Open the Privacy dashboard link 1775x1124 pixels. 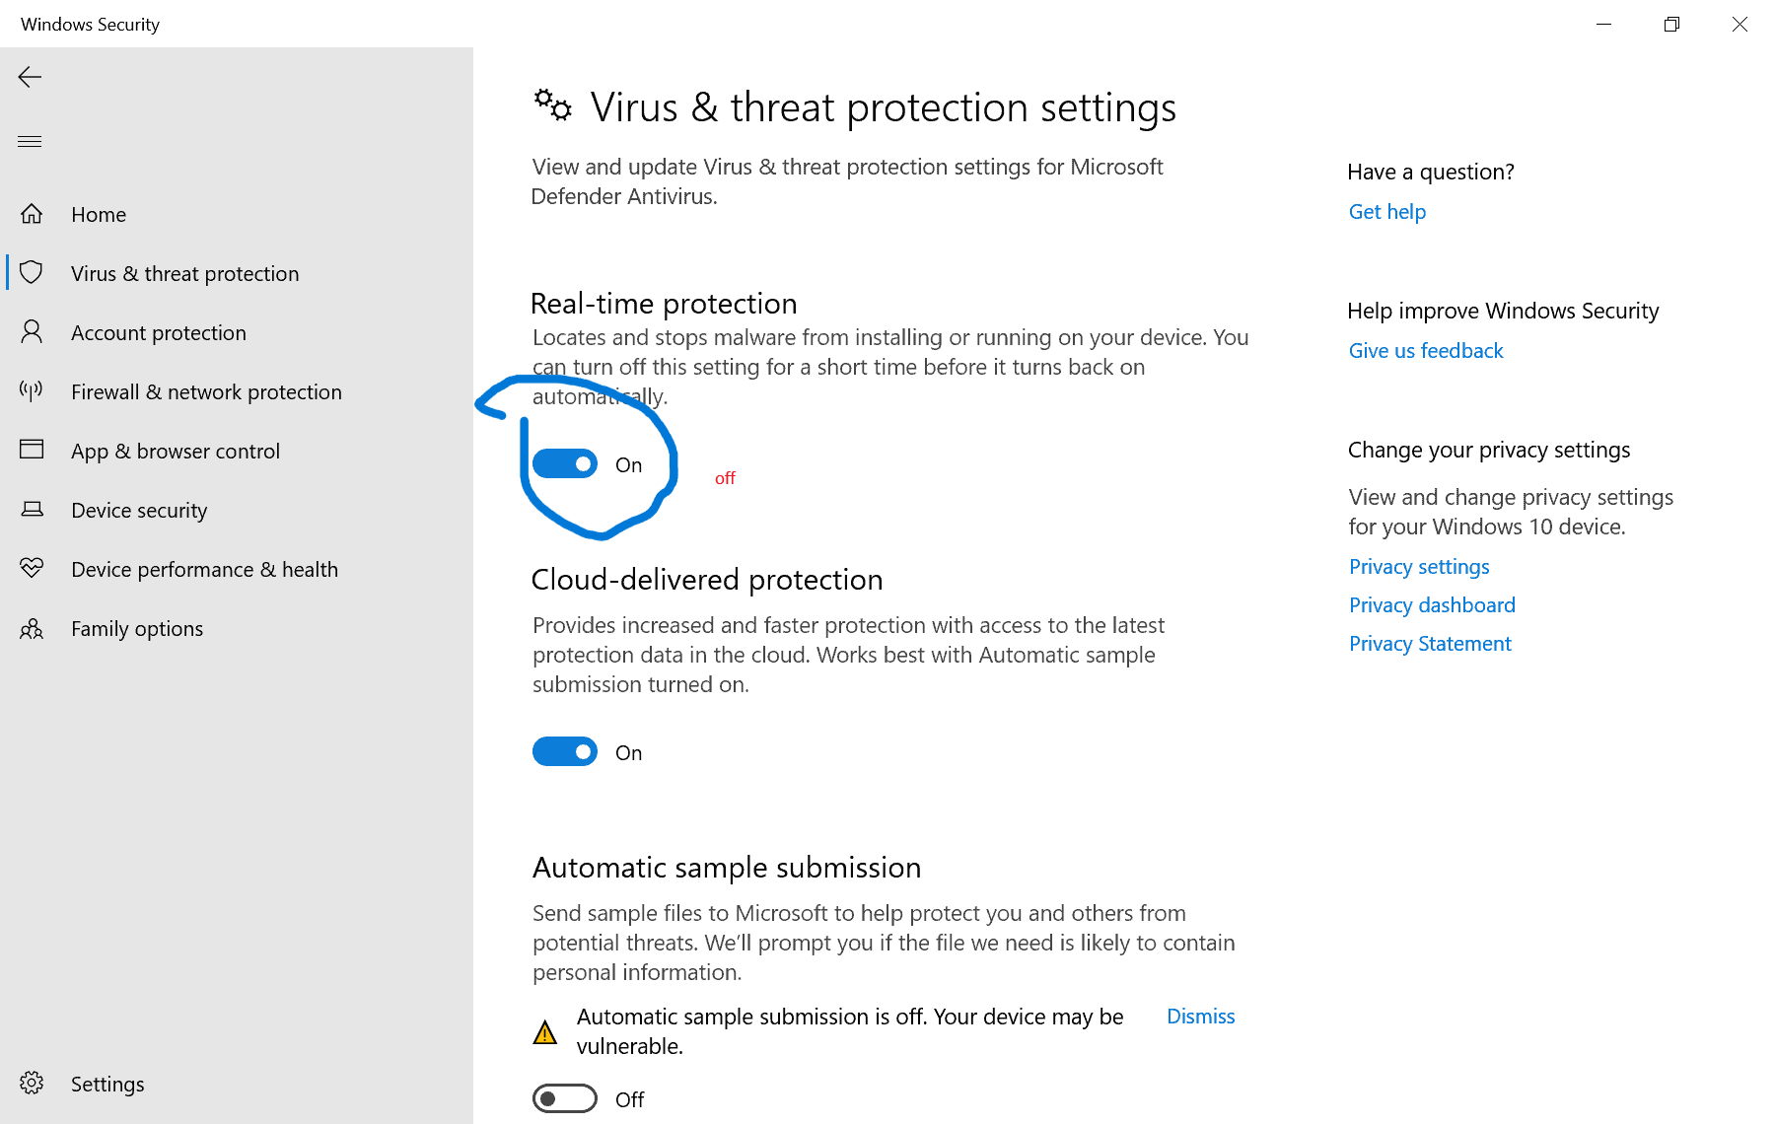tap(1431, 605)
